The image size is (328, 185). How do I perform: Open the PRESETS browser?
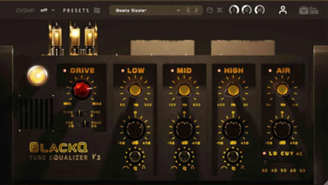[76, 11]
